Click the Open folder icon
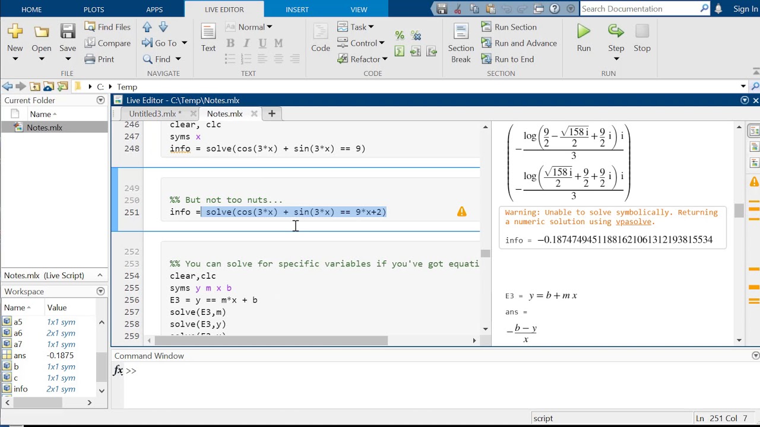This screenshot has height=427, width=760. pos(42,32)
